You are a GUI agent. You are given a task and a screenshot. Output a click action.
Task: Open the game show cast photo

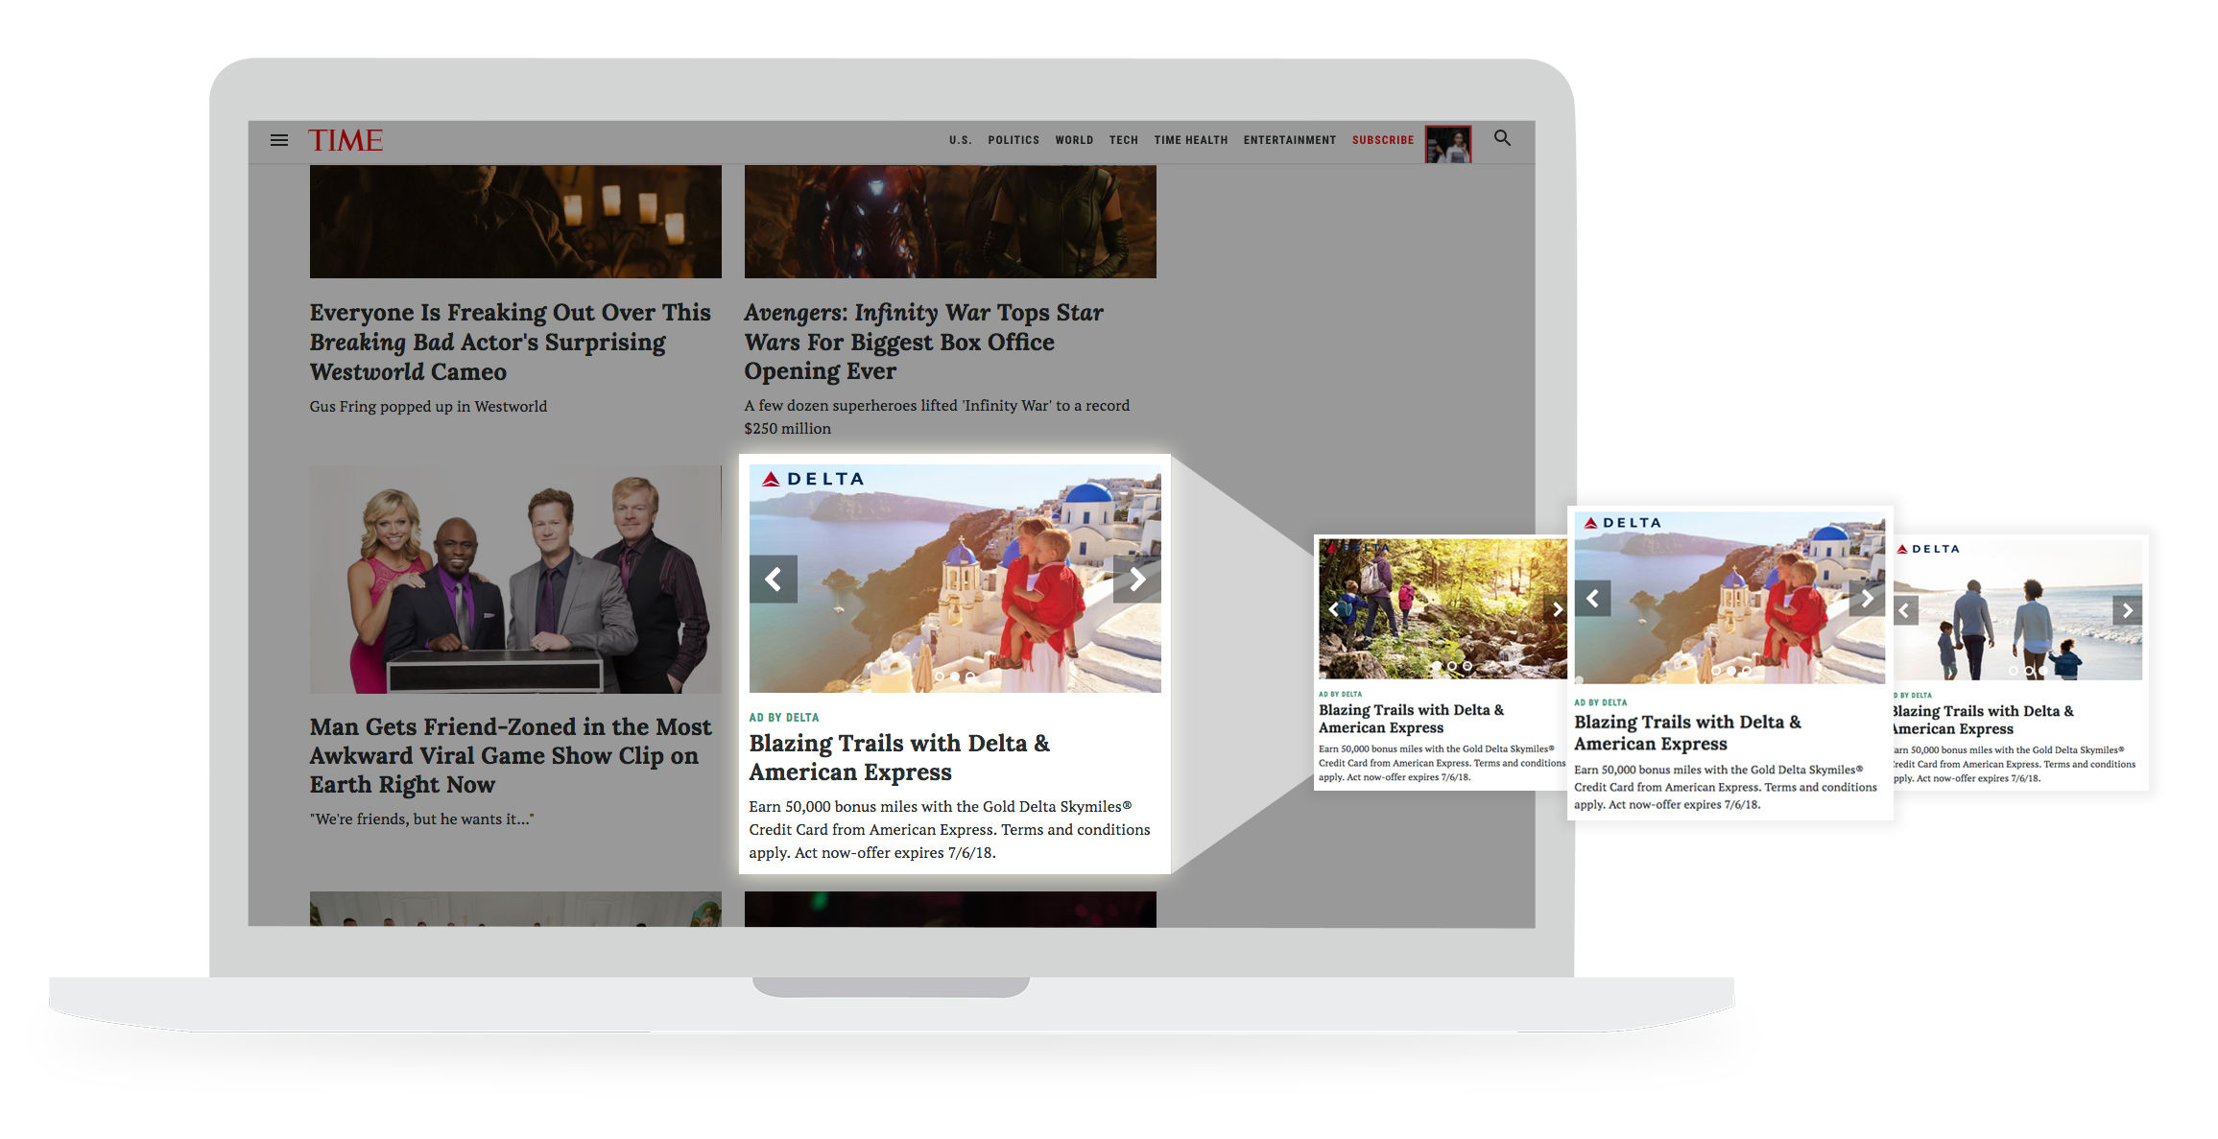point(515,580)
